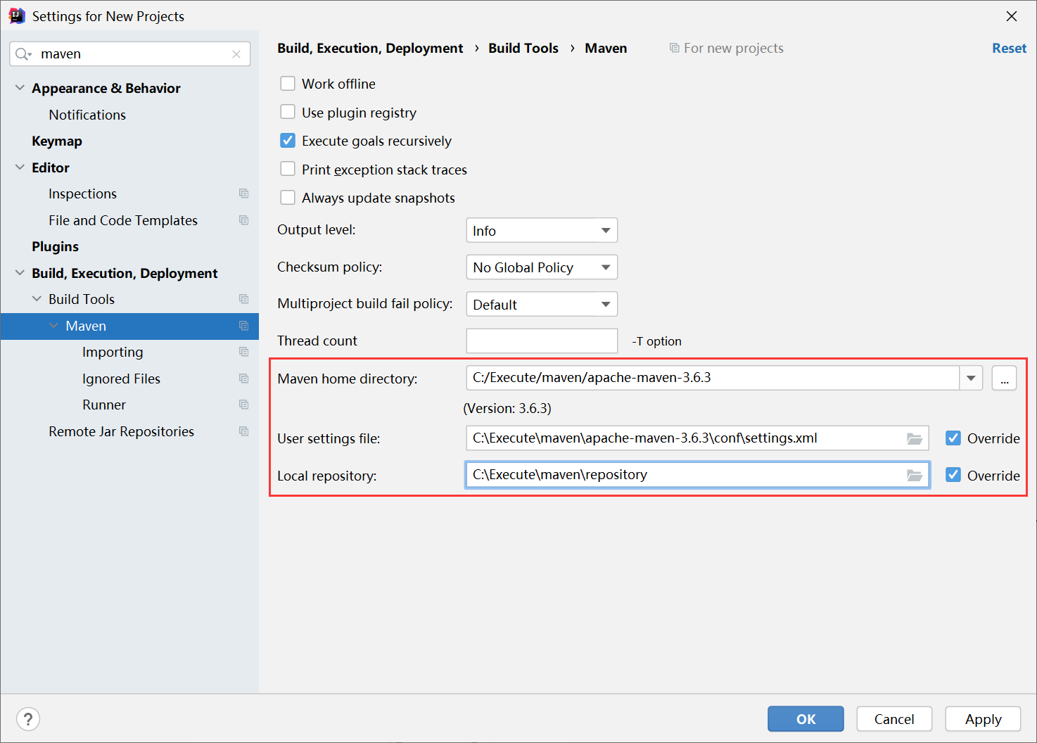This screenshot has height=743, width=1037.
Task: Click the Local repository path field
Action: (697, 475)
